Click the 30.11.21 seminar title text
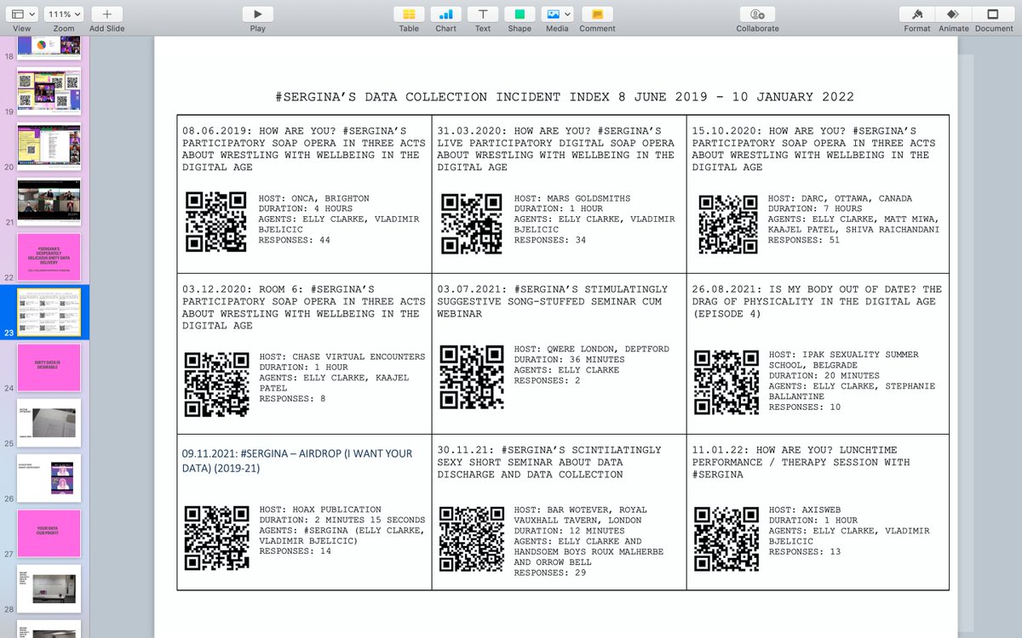 549,462
